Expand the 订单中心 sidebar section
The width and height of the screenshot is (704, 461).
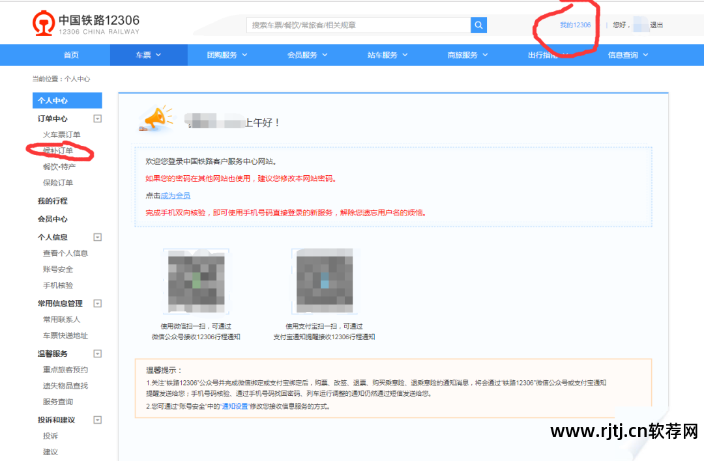point(98,118)
